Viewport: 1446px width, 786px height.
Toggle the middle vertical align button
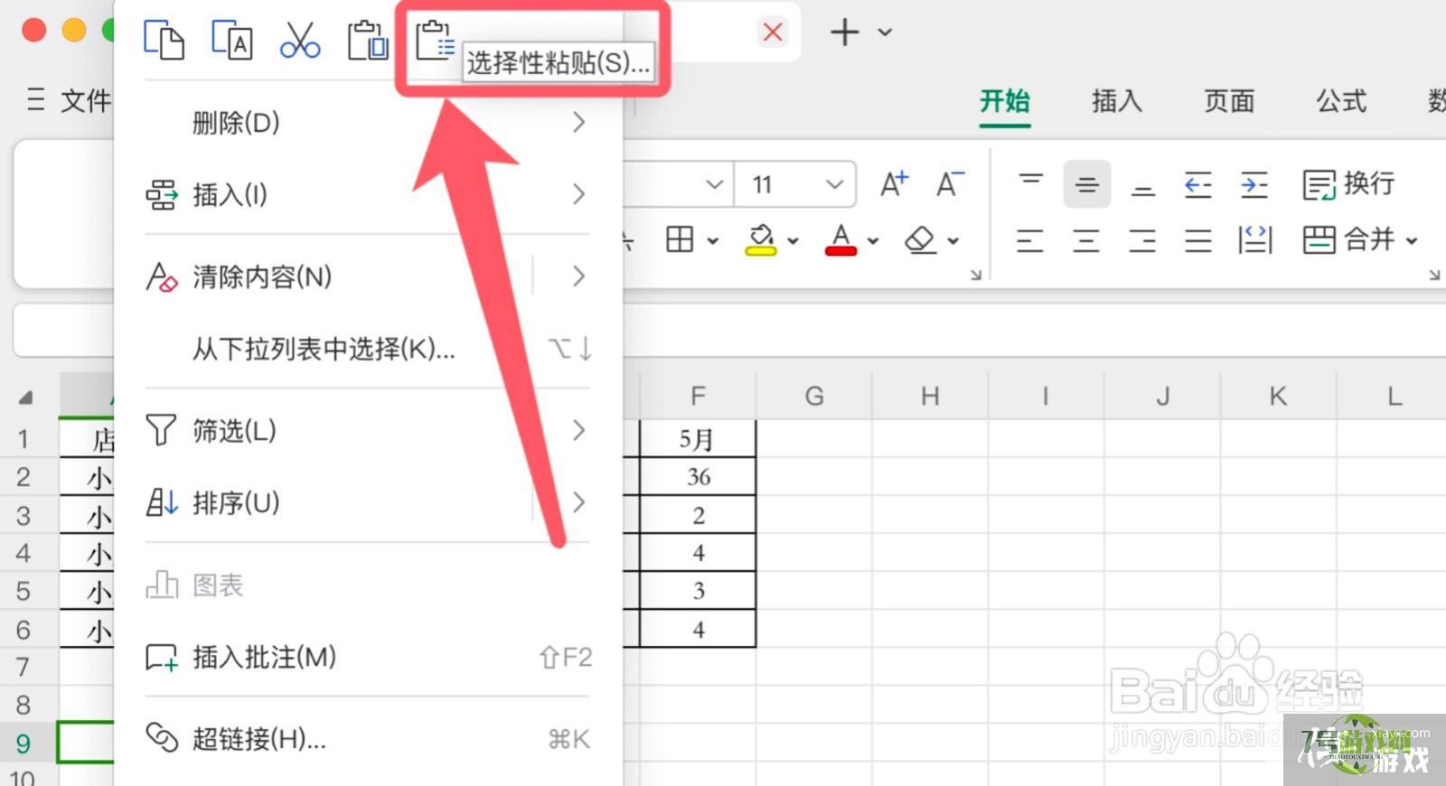1086,184
